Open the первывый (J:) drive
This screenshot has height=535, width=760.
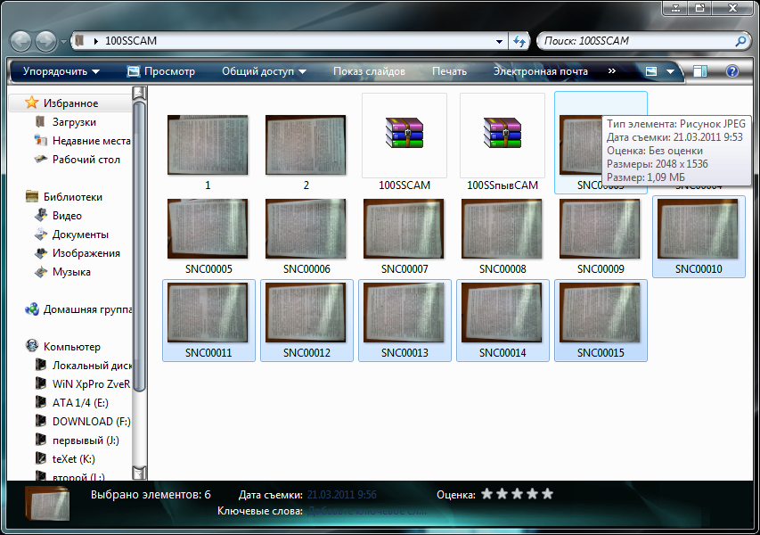pyautogui.click(x=86, y=440)
